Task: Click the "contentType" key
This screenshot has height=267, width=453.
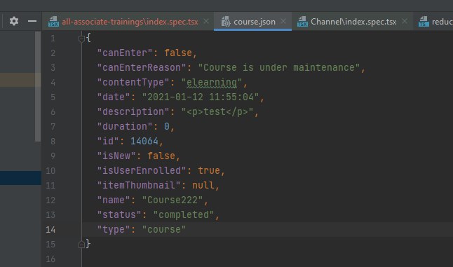Action: coord(133,82)
